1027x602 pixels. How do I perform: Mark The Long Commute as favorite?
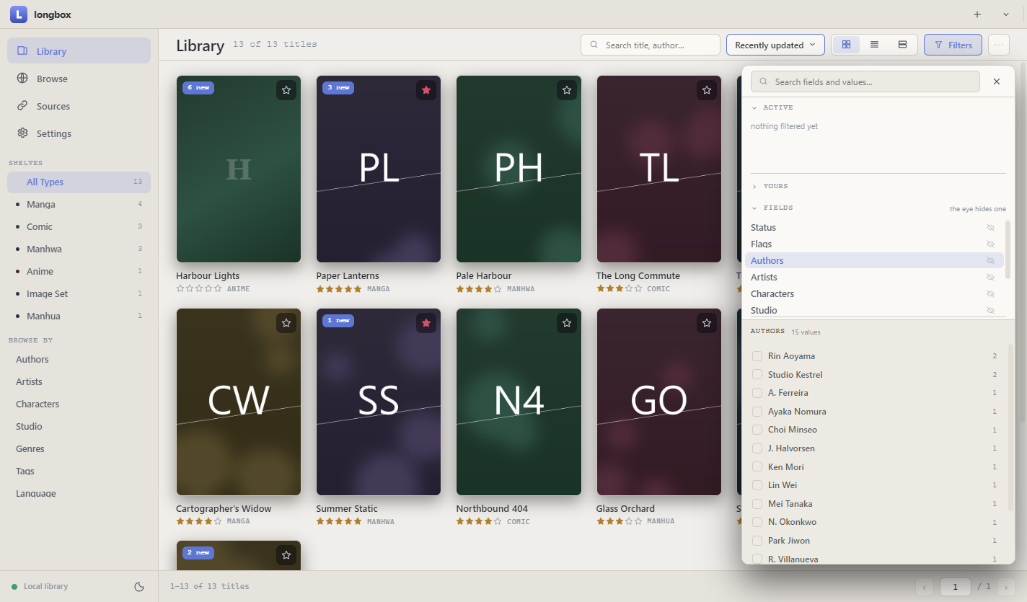coord(707,90)
